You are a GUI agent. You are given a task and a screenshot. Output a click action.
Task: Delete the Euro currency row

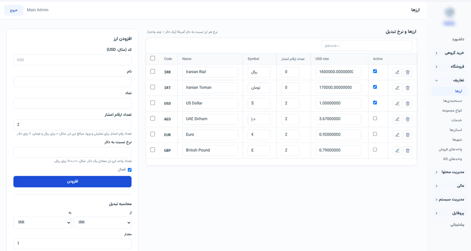point(408,135)
